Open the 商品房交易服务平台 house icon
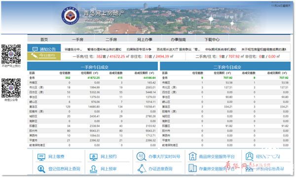The image size is (296, 178). [192, 156]
